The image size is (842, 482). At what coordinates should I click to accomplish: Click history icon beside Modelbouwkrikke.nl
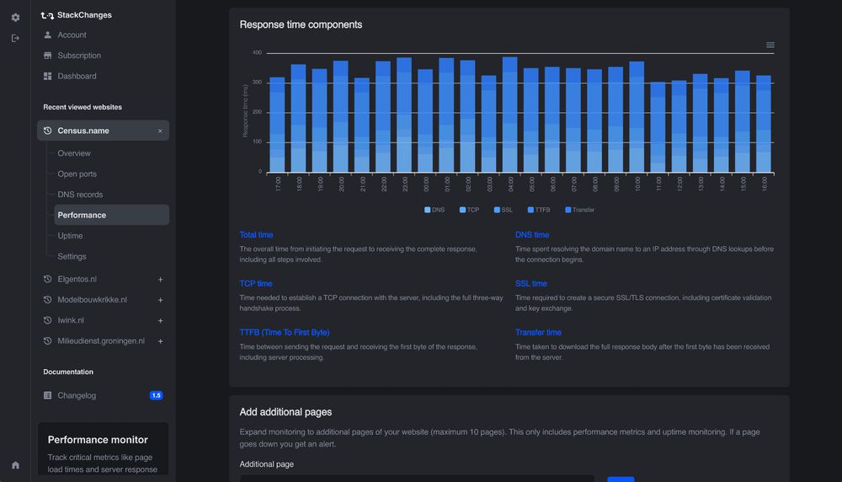[x=47, y=300]
